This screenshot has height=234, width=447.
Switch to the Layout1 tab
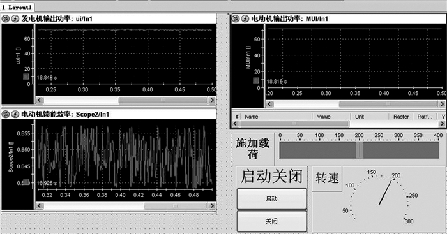tap(17, 7)
